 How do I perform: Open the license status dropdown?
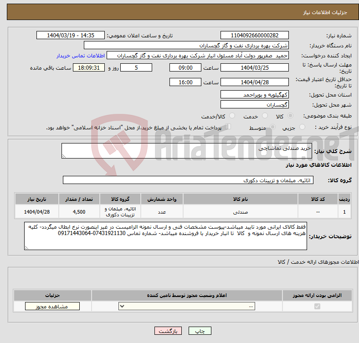pos(187,307)
